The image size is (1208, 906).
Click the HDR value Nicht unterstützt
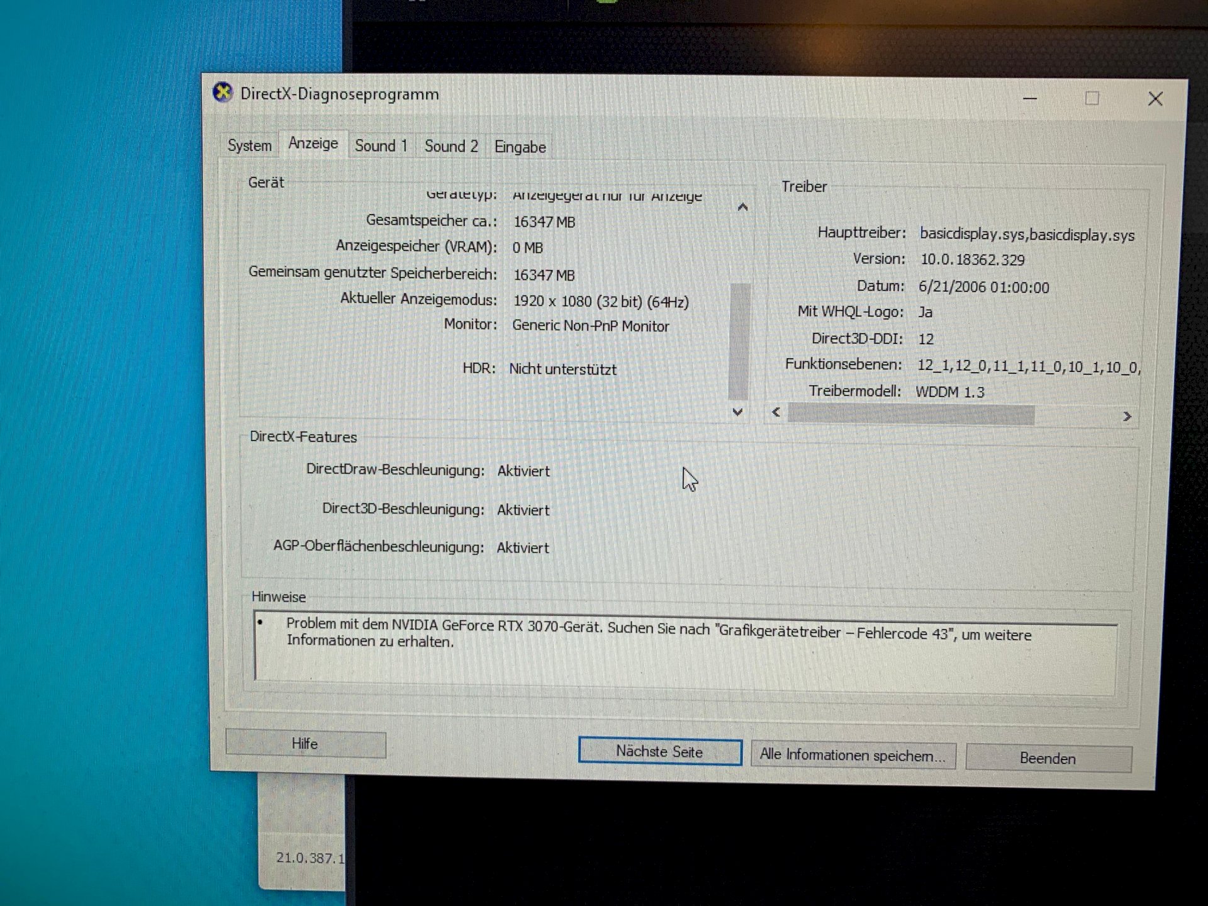click(563, 369)
